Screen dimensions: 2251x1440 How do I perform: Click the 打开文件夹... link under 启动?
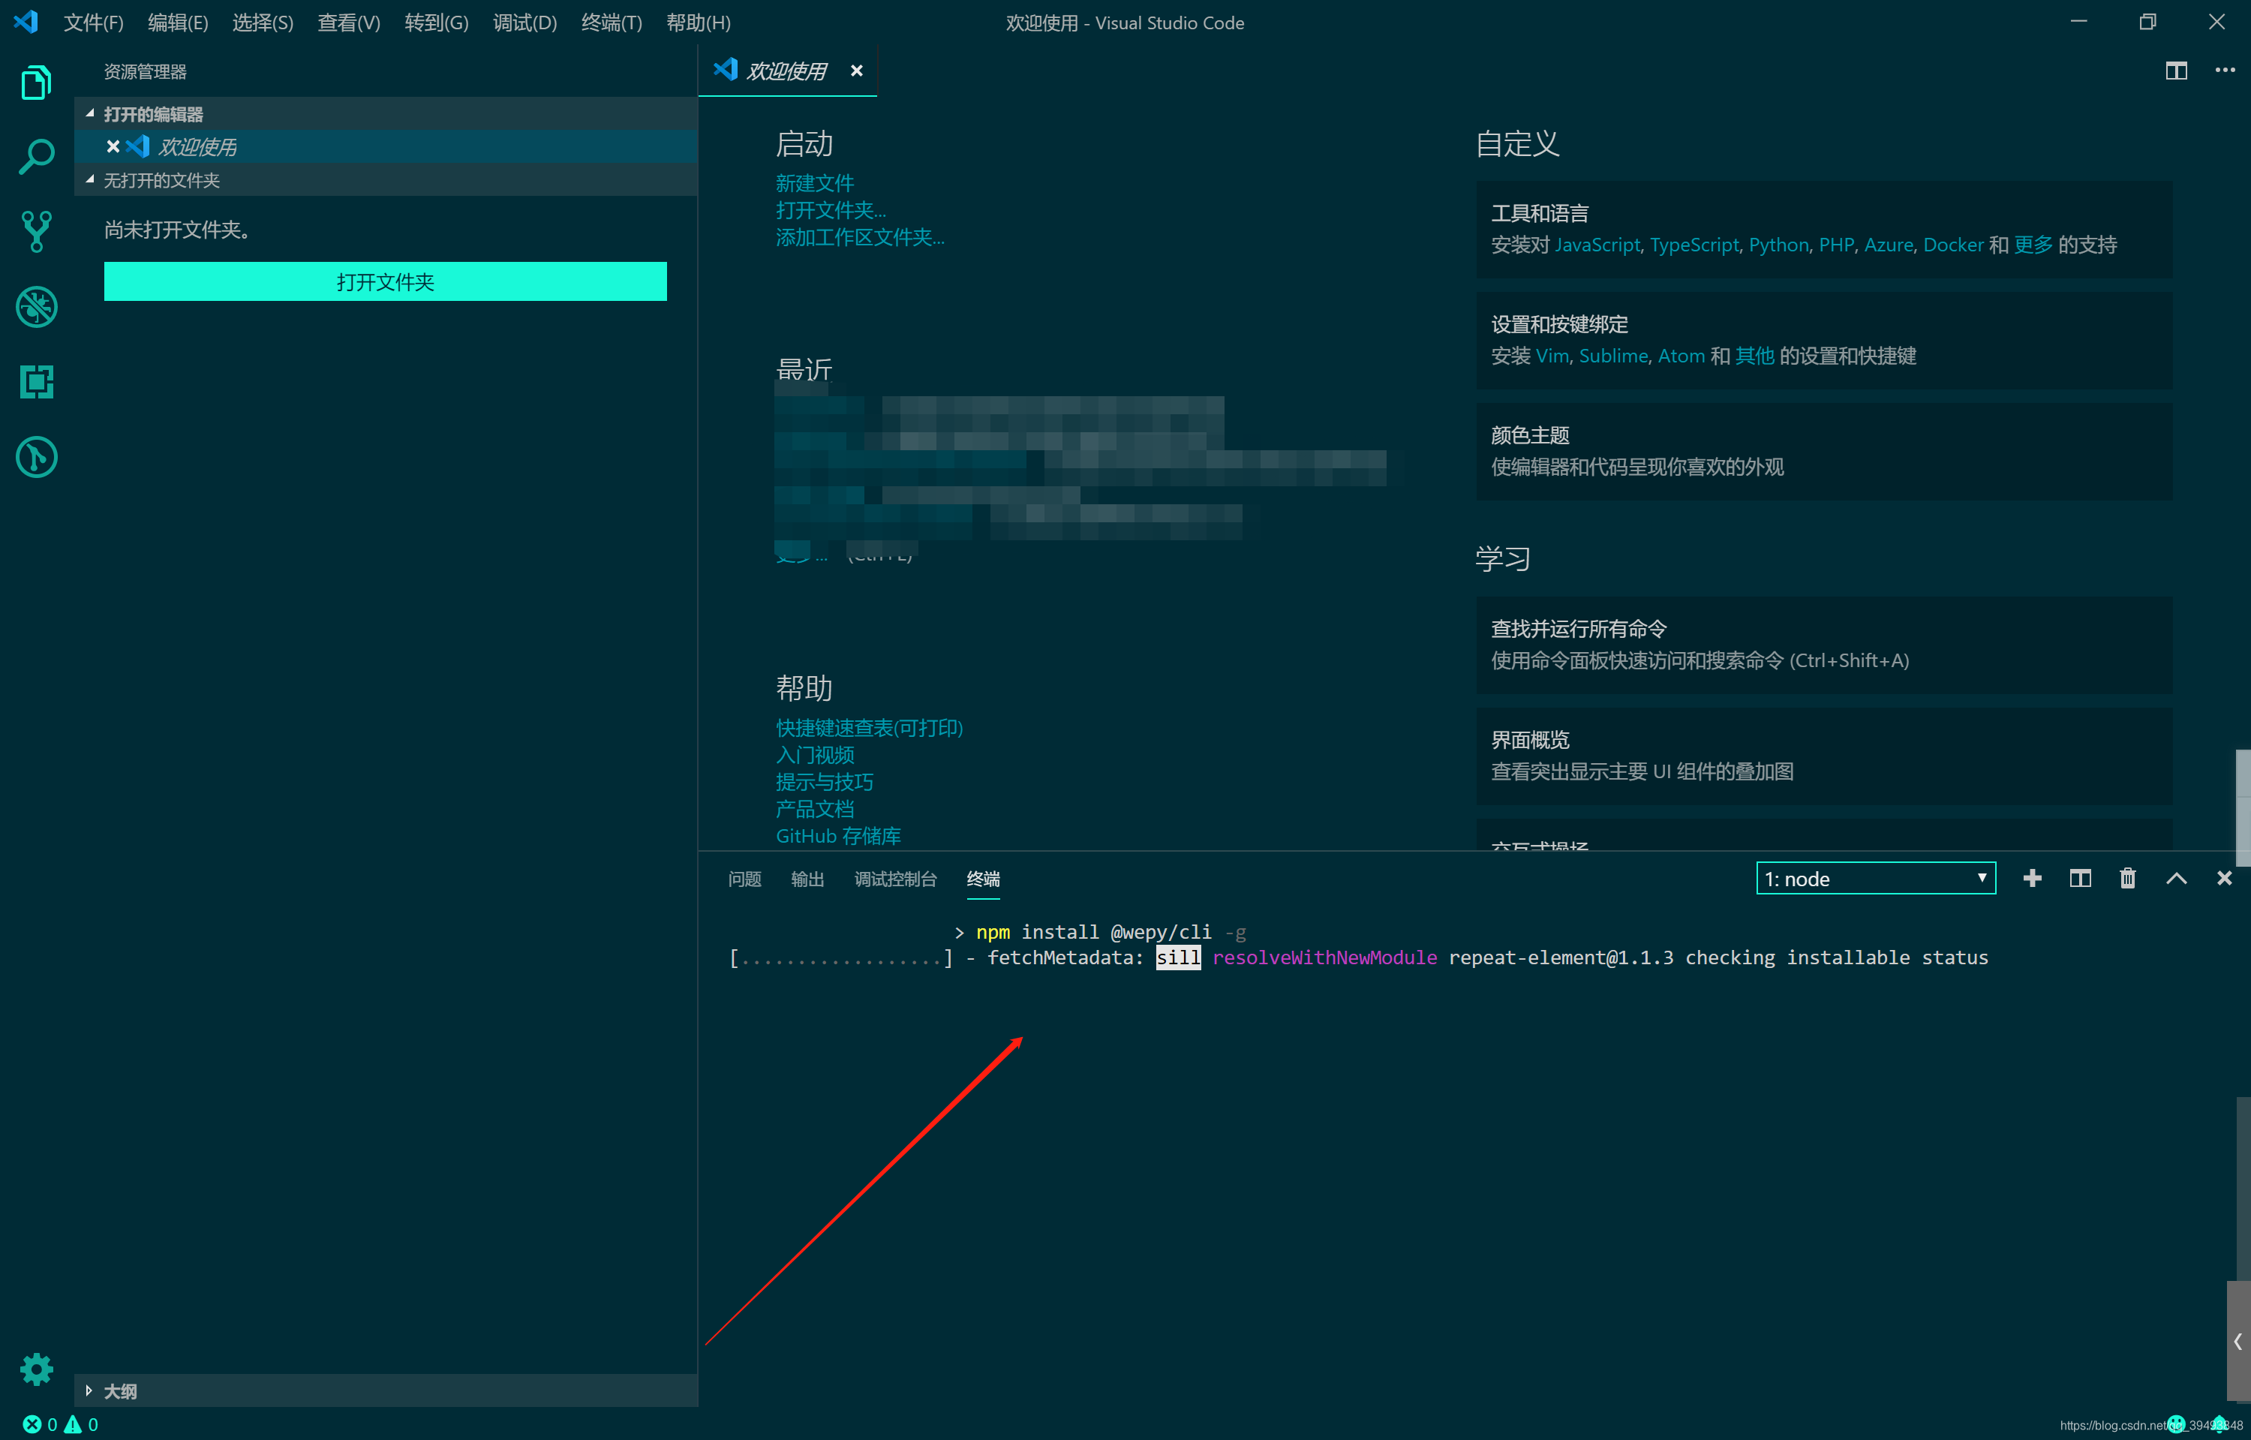[x=831, y=210]
